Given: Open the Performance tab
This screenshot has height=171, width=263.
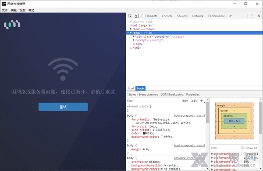Looking at the screenshot, I should point(217,16).
